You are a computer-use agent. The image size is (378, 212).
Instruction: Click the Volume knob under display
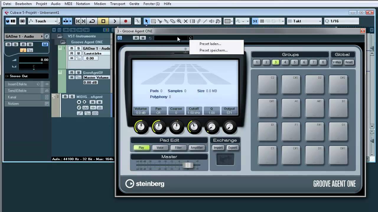(x=141, y=127)
